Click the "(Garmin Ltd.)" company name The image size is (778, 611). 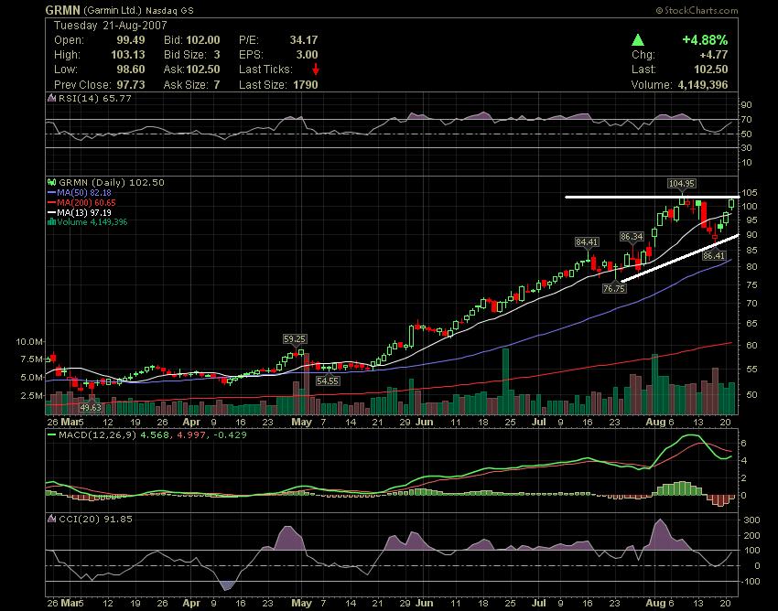point(113,10)
